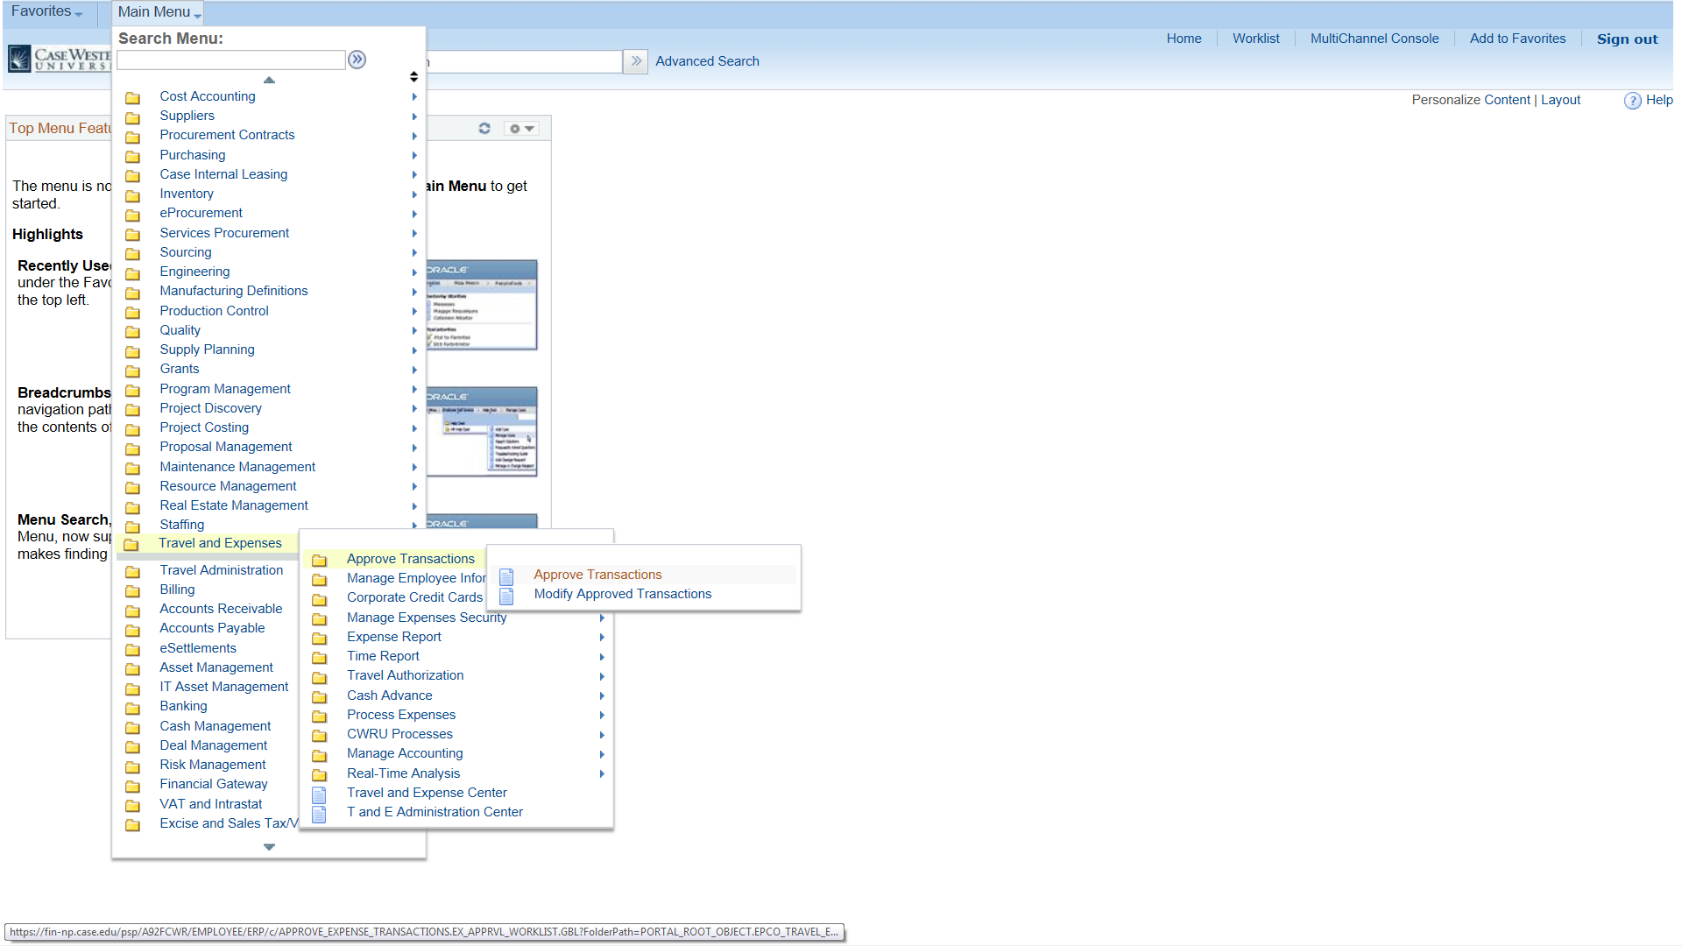The width and height of the screenshot is (1682, 946).
Task: Click the Search Menu double-arrow search icon
Action: (x=357, y=60)
